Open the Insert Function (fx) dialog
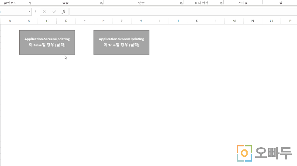 click(64, 12)
